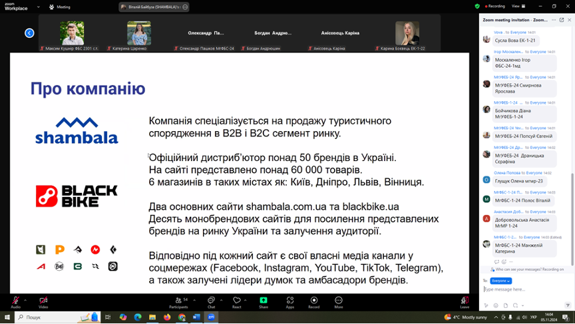
Task: Click screenshot capture icon in chat
Action: 515,305
